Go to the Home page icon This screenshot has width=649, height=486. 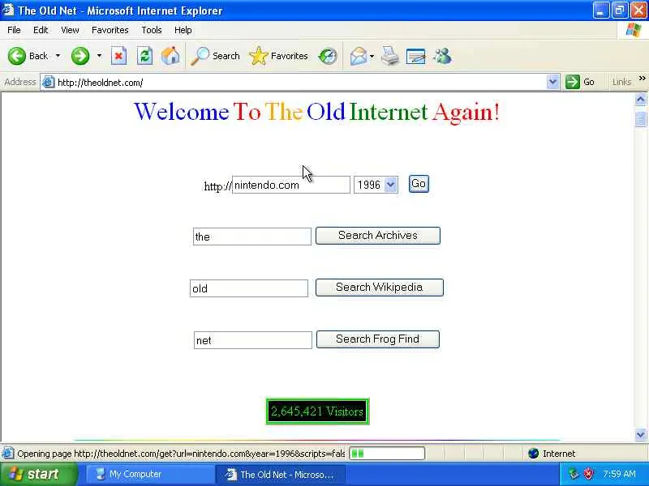(170, 56)
